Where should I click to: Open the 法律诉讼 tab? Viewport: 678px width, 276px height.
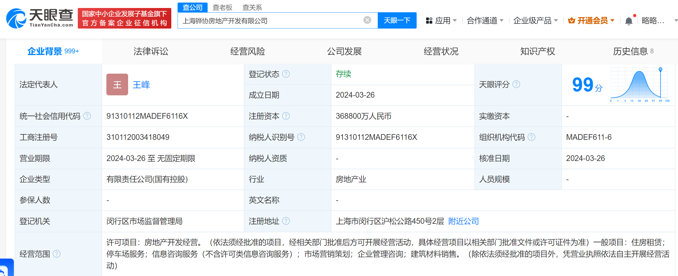pos(151,51)
